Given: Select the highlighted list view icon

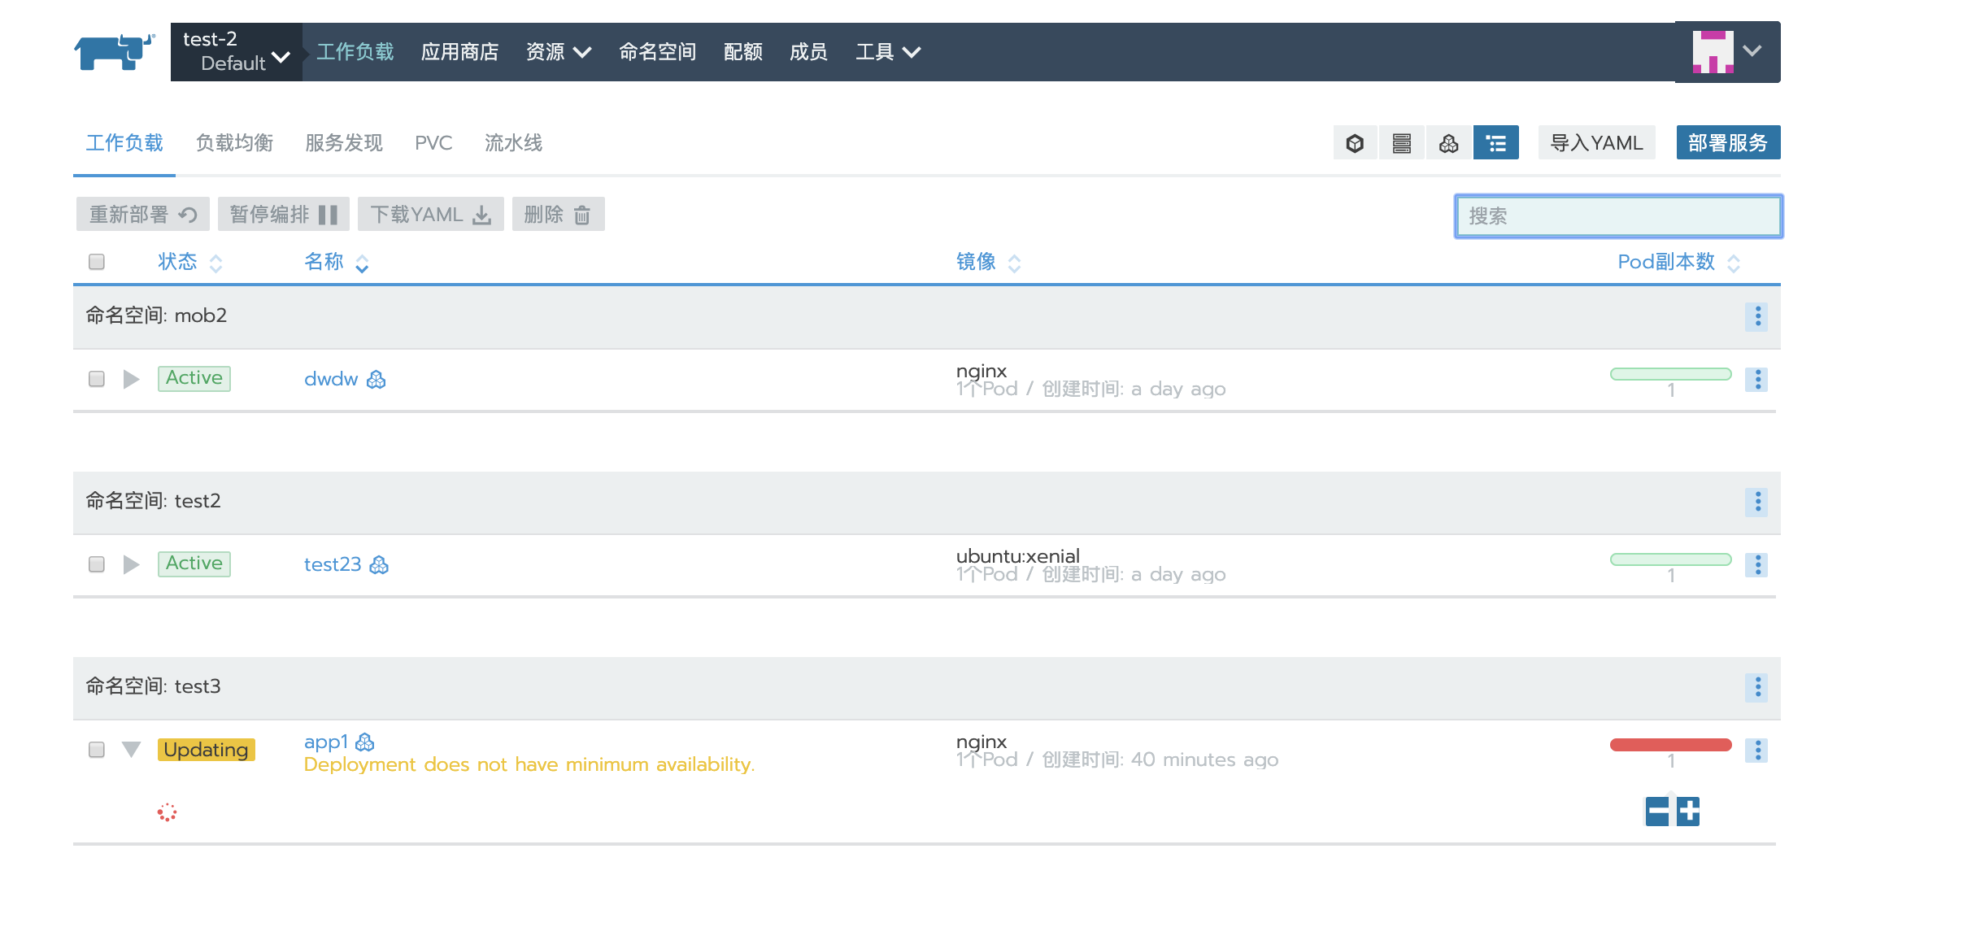Looking at the screenshot, I should tap(1495, 142).
